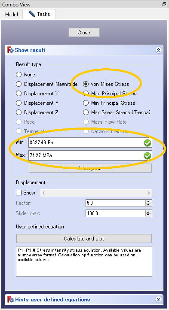The image size is (169, 310).
Task: Click the Min value field
Action: click(x=90, y=143)
